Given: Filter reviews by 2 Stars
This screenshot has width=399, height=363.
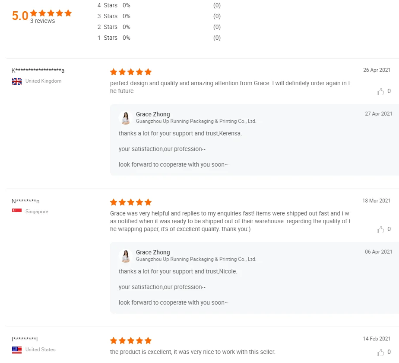Looking at the screenshot, I should 108,27.
